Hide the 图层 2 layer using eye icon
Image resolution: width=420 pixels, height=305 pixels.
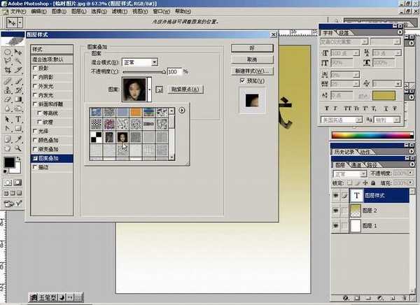[x=337, y=211]
